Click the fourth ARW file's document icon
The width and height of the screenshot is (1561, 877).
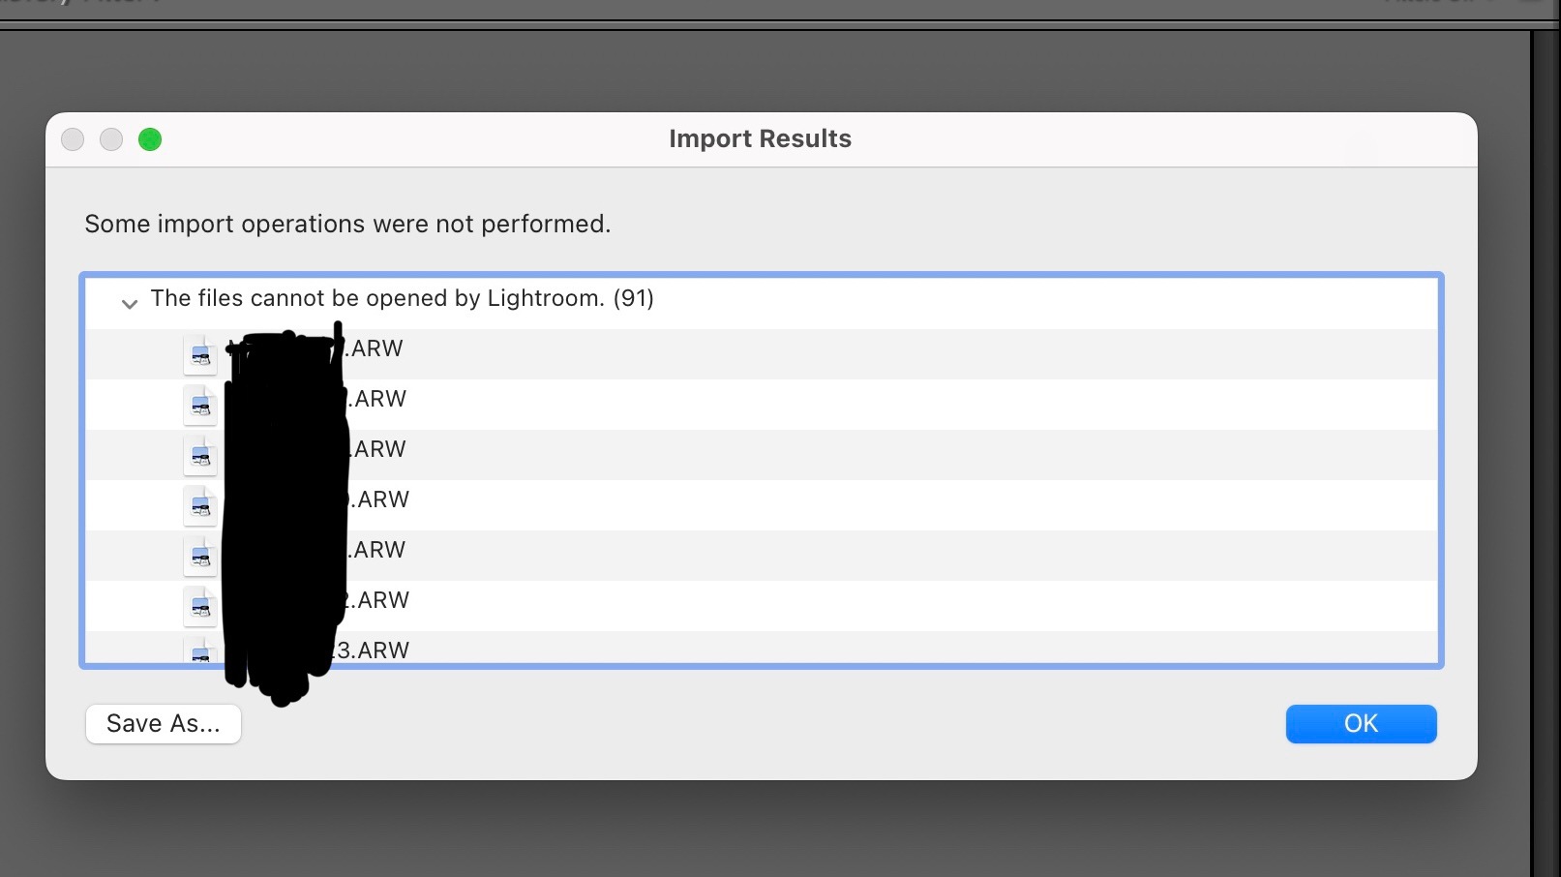click(200, 505)
